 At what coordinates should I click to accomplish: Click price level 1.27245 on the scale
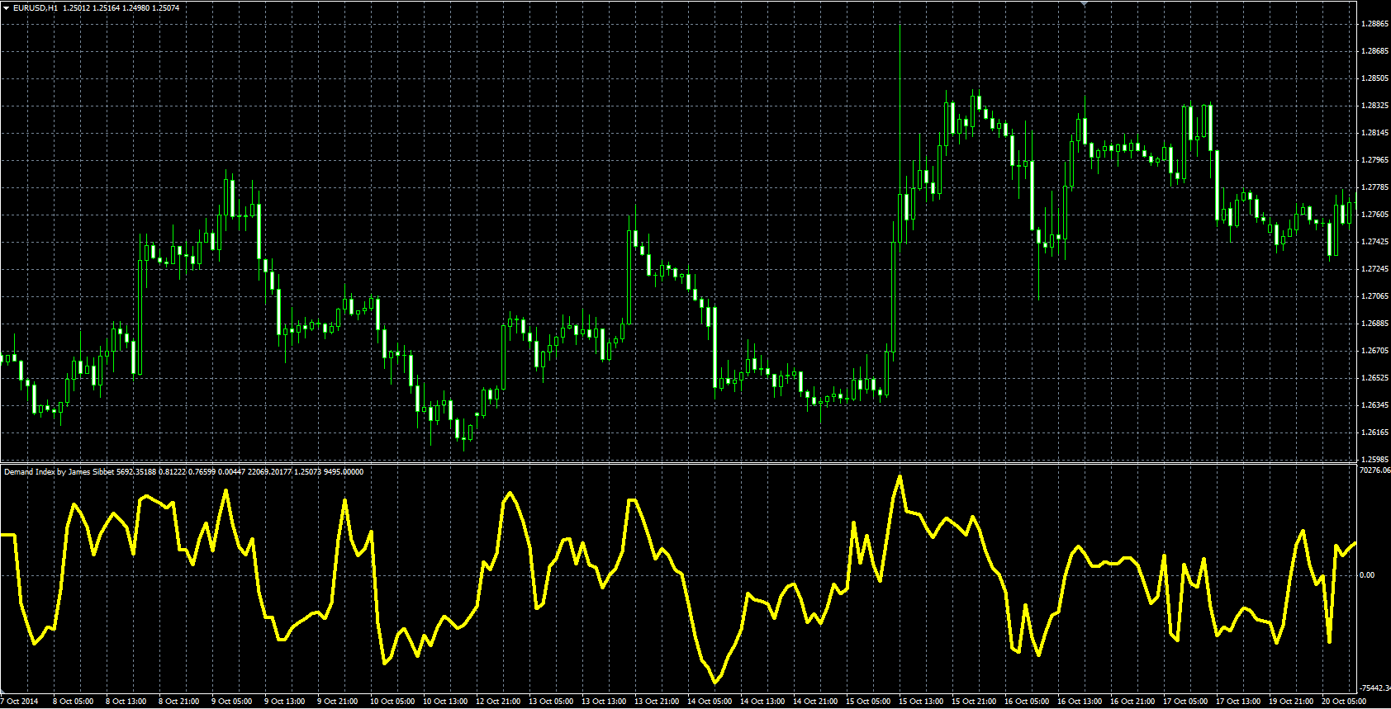[x=1374, y=269]
